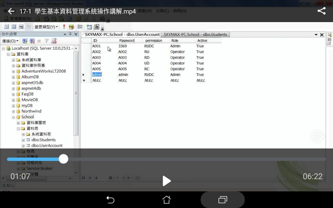Click the Role column header
Image resolution: width=333 pixels, height=208 pixels.
click(182, 41)
